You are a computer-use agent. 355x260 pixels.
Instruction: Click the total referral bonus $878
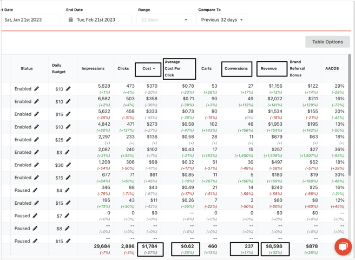(312, 246)
